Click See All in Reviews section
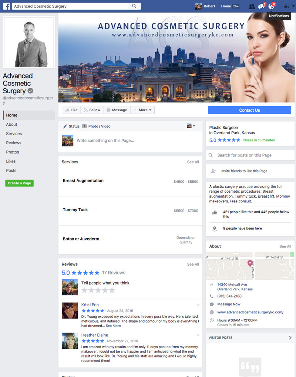 point(193,264)
